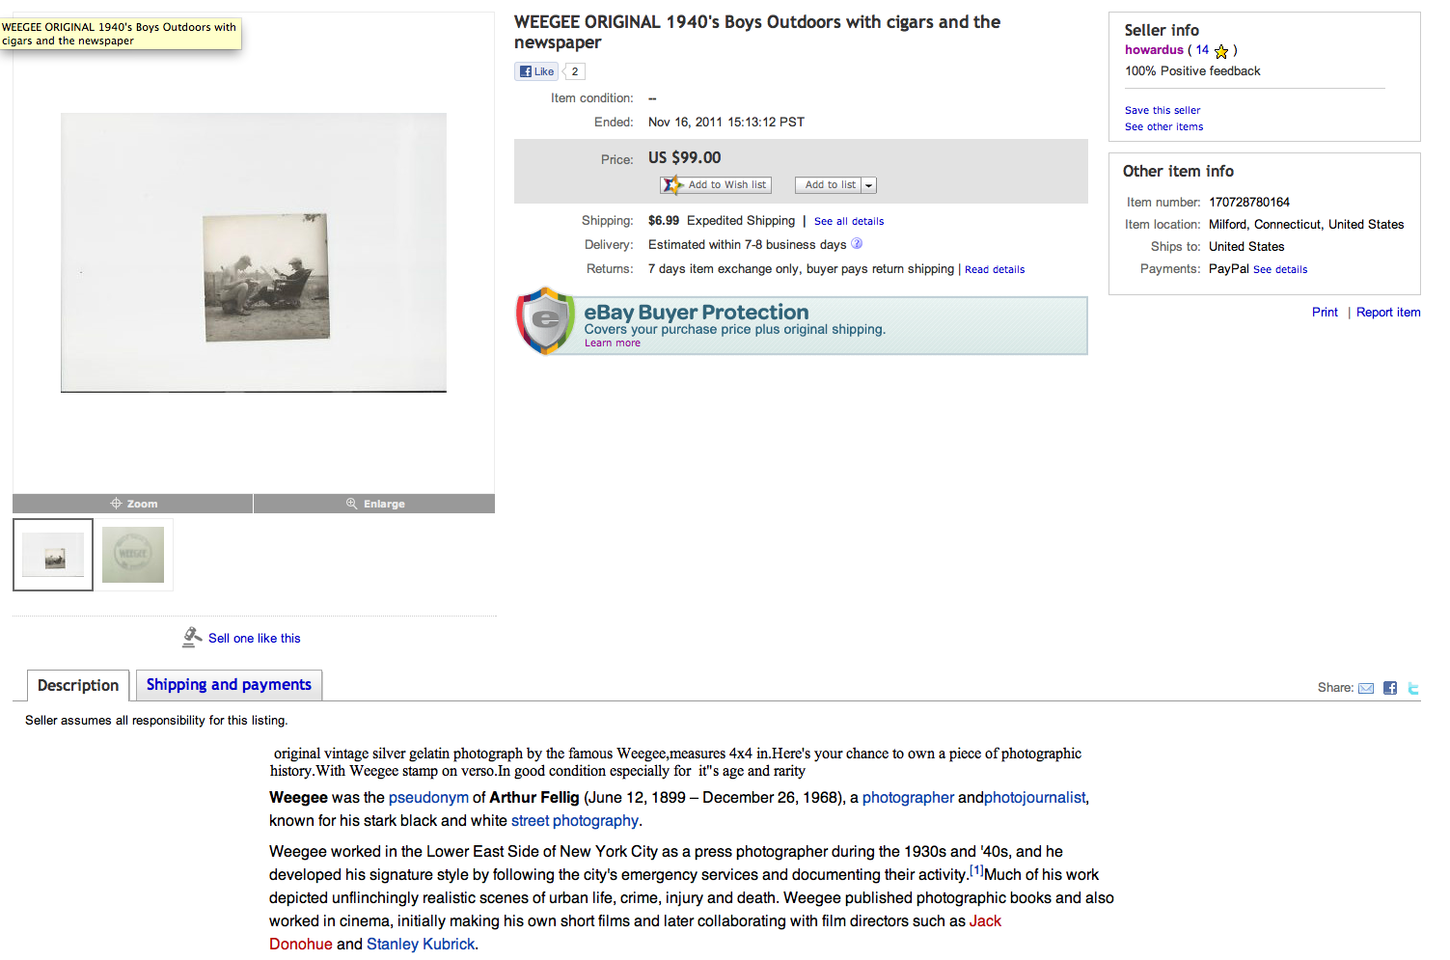The image size is (1450, 960).
Task: Click the Add to Wish list star icon
Action: (x=671, y=184)
